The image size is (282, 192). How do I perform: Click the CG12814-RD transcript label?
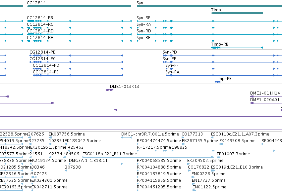point(40,31)
